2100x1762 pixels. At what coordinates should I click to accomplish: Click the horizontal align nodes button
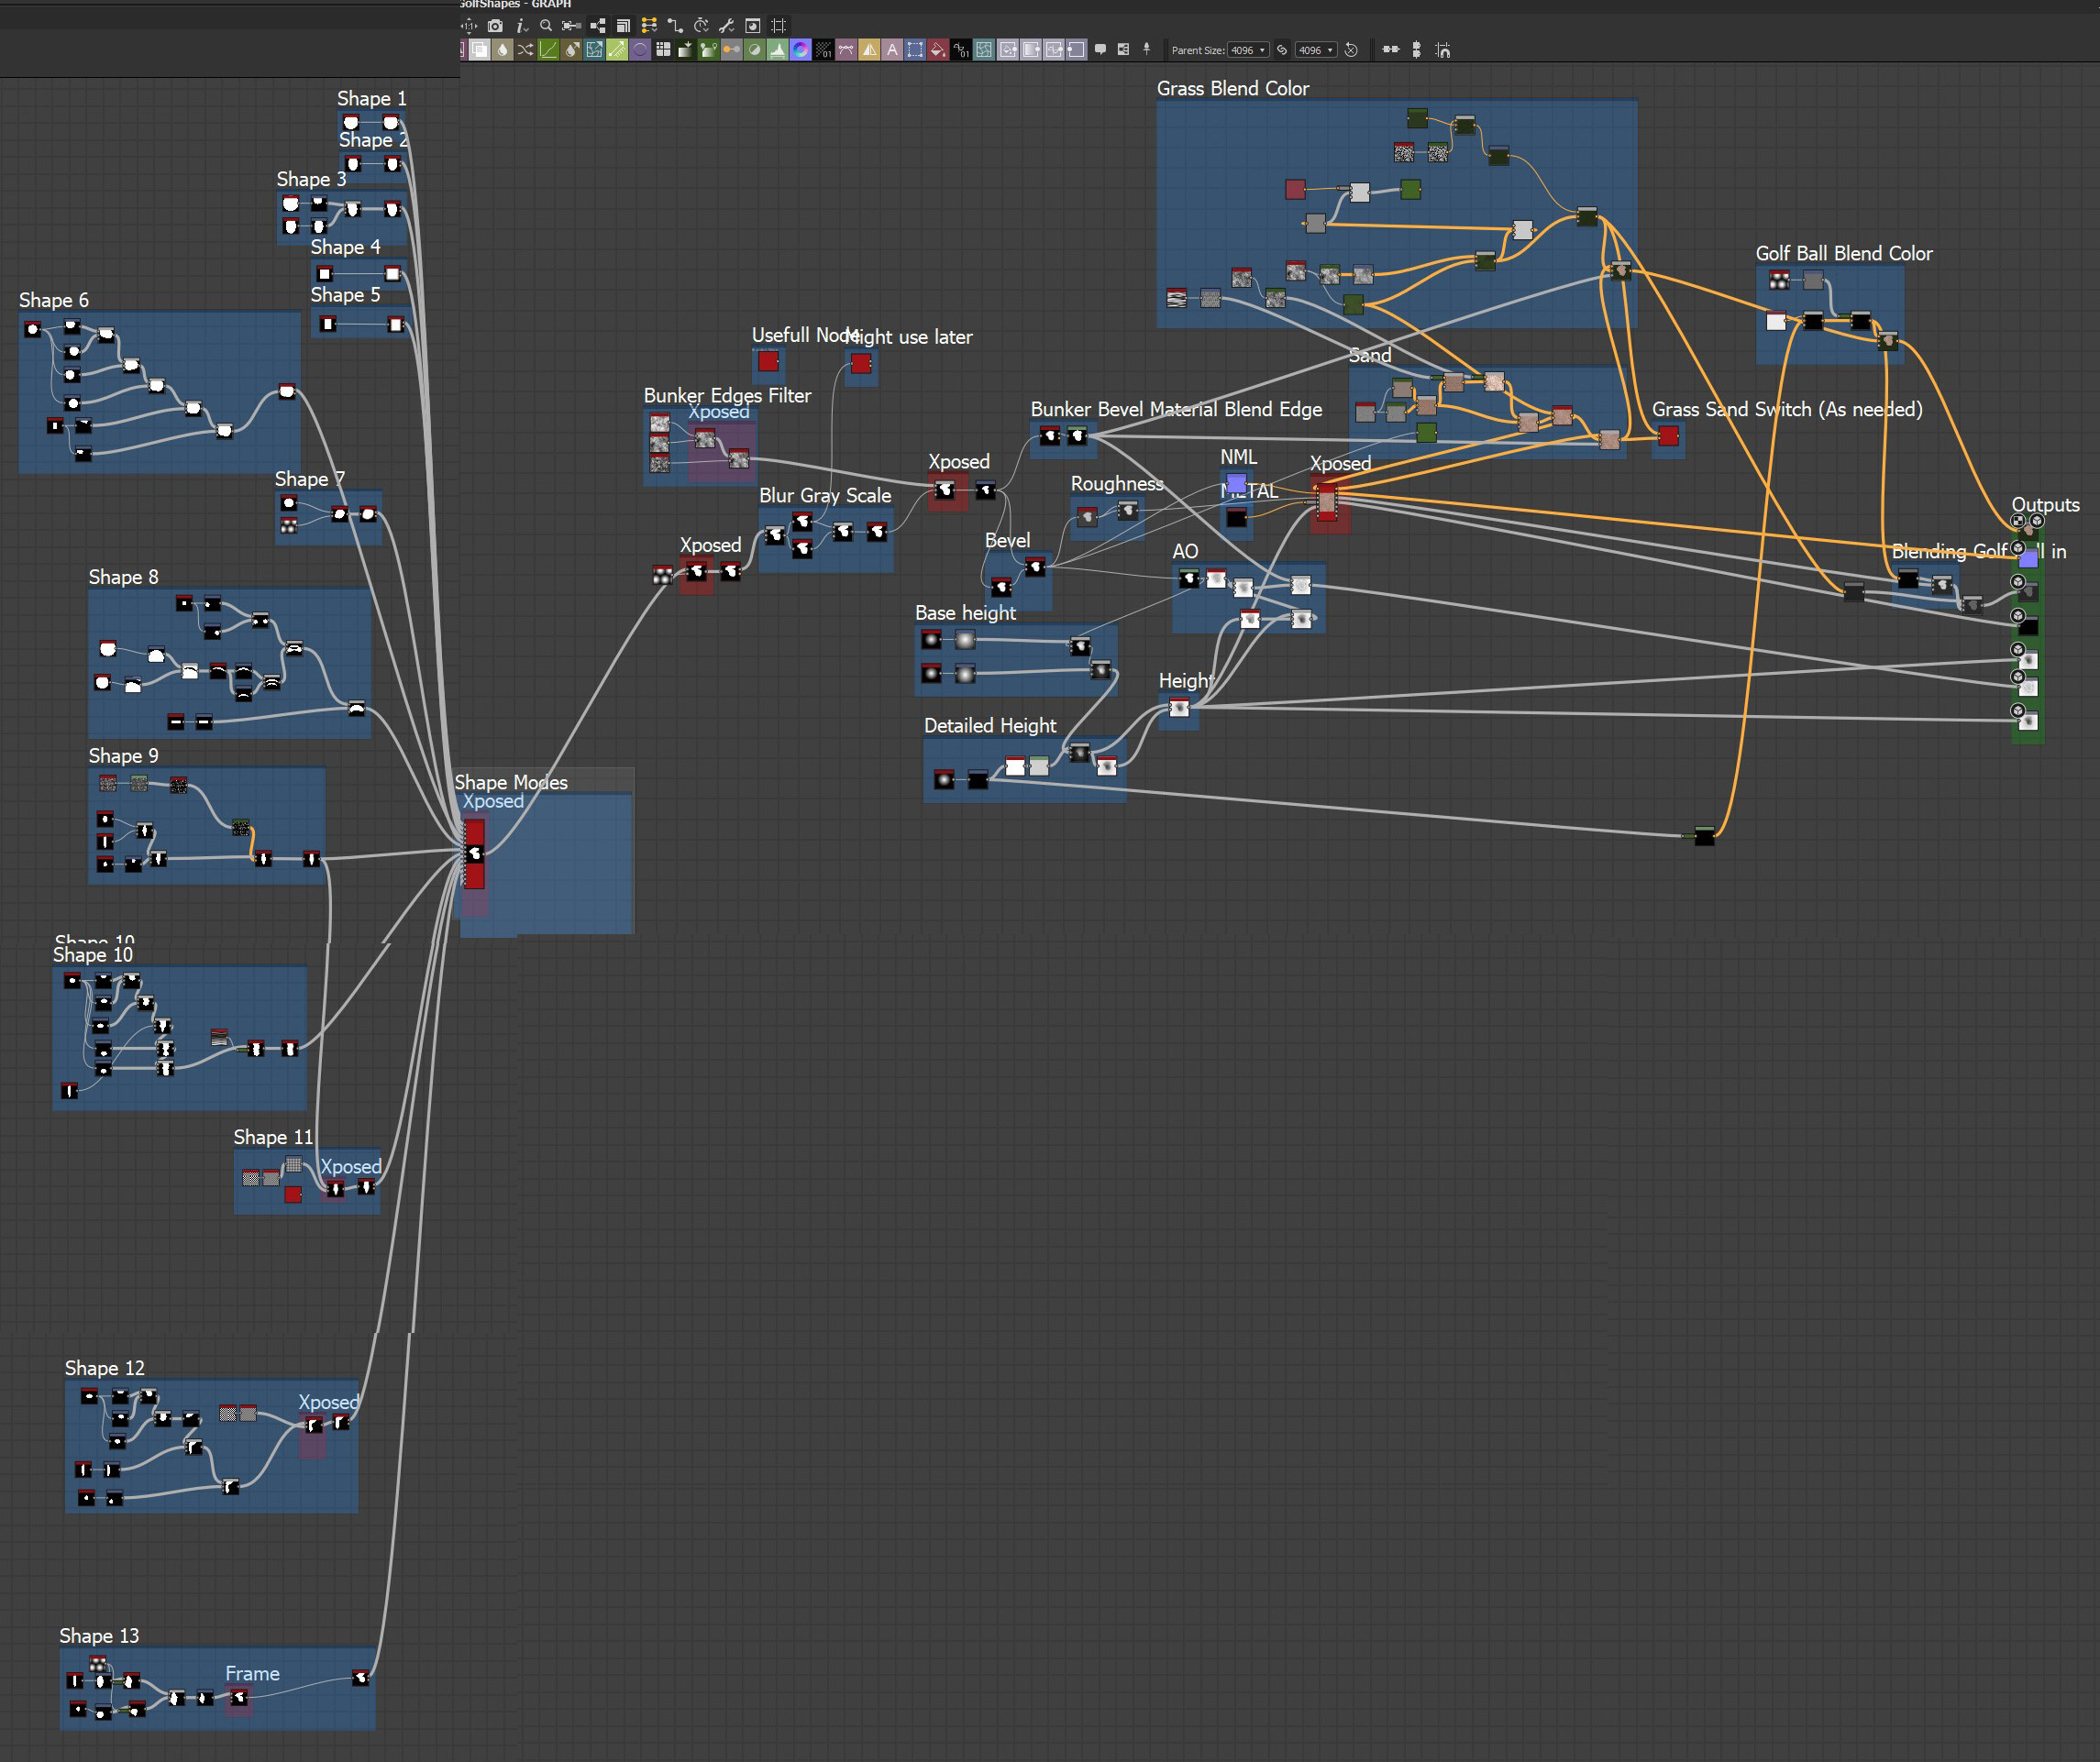coord(1390,50)
